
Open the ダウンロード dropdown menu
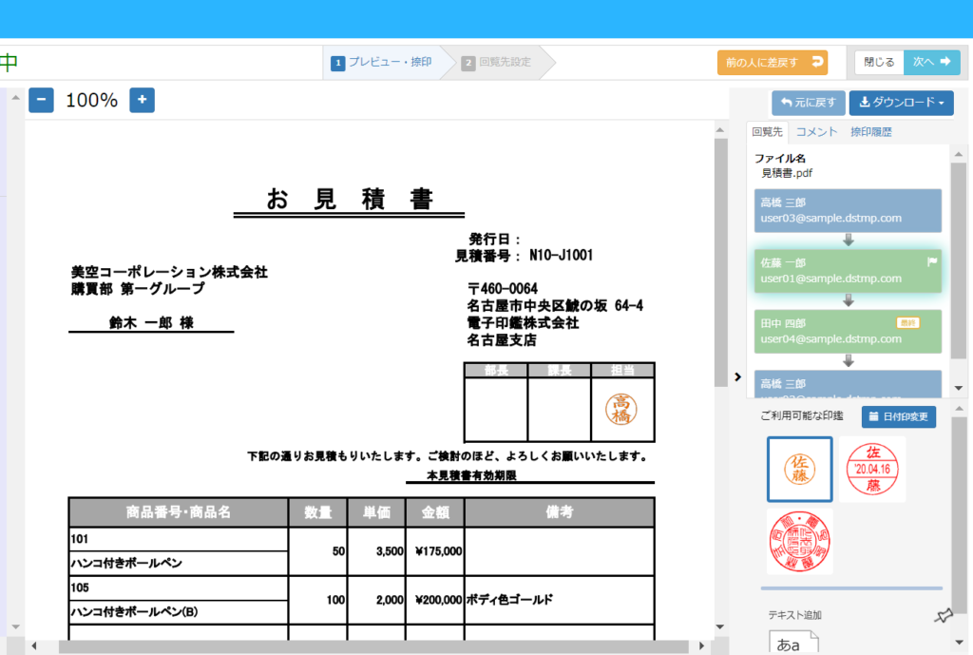pos(901,103)
